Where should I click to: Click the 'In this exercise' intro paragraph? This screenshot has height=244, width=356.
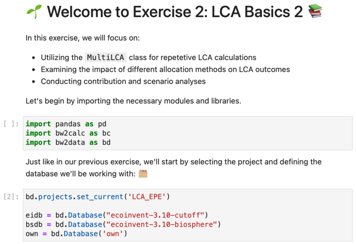pyautogui.click(x=82, y=38)
